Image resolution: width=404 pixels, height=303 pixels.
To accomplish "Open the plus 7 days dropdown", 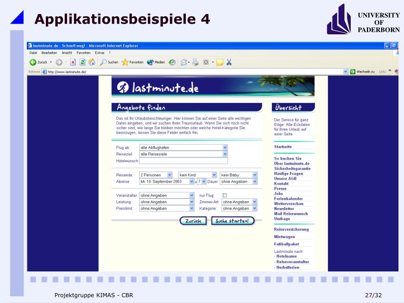I will coord(204,181).
